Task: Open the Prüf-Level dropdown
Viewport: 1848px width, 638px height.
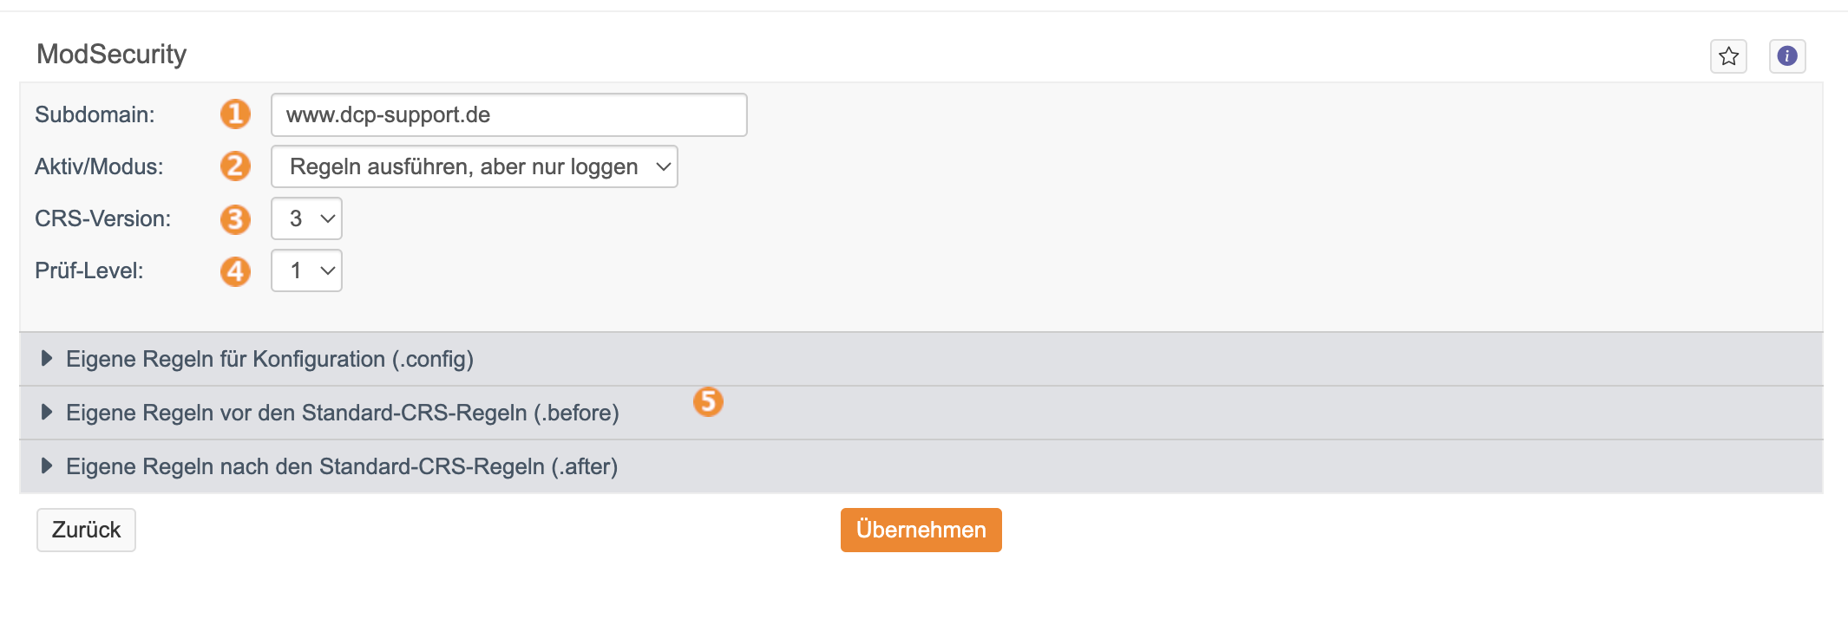Action: click(306, 270)
